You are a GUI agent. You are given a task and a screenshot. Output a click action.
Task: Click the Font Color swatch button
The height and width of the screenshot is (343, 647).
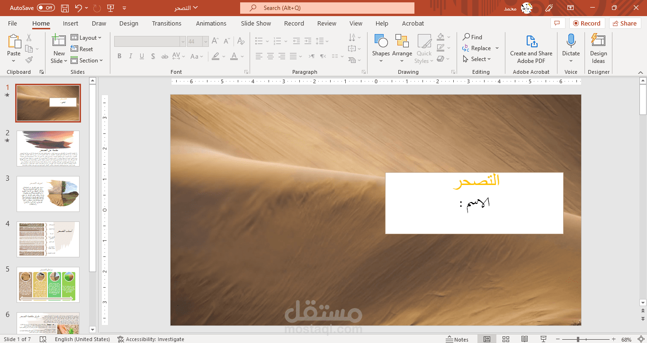pyautogui.click(x=234, y=56)
